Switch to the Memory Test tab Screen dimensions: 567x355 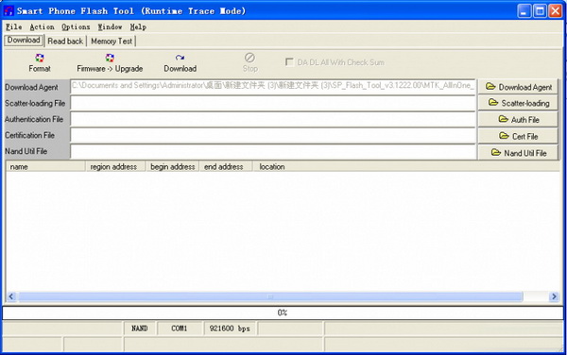[x=112, y=42]
